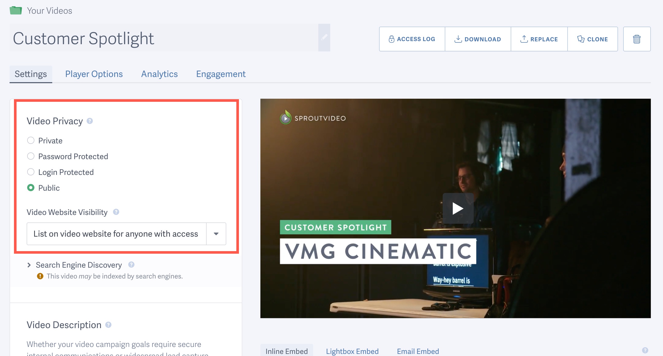Switch to the Player Options tab
This screenshot has width=663, height=356.
(x=94, y=74)
